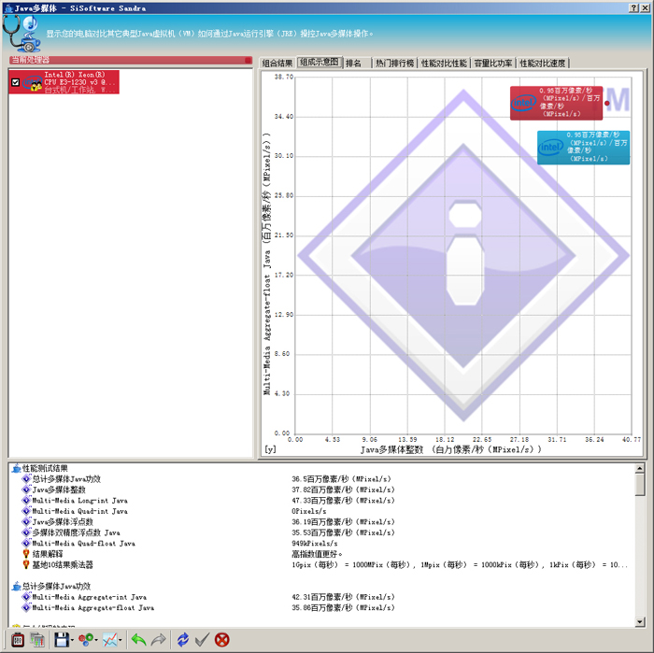Select the Multi-Media Aggregate-float Java row
This screenshot has height=653, width=654.
click(x=93, y=608)
